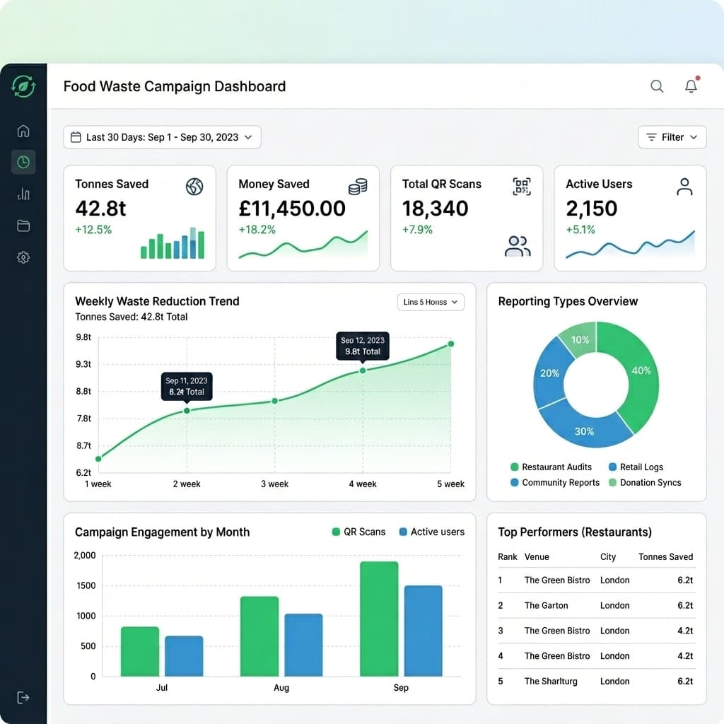Click the Aug green QR Scans bar

[259, 636]
